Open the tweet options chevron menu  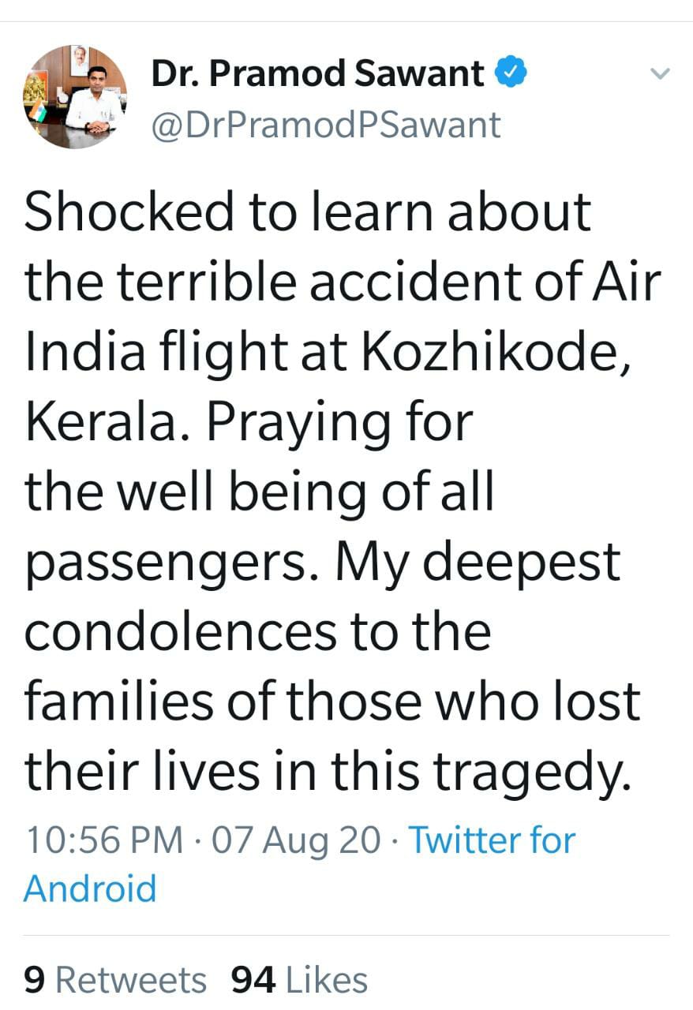point(658,74)
